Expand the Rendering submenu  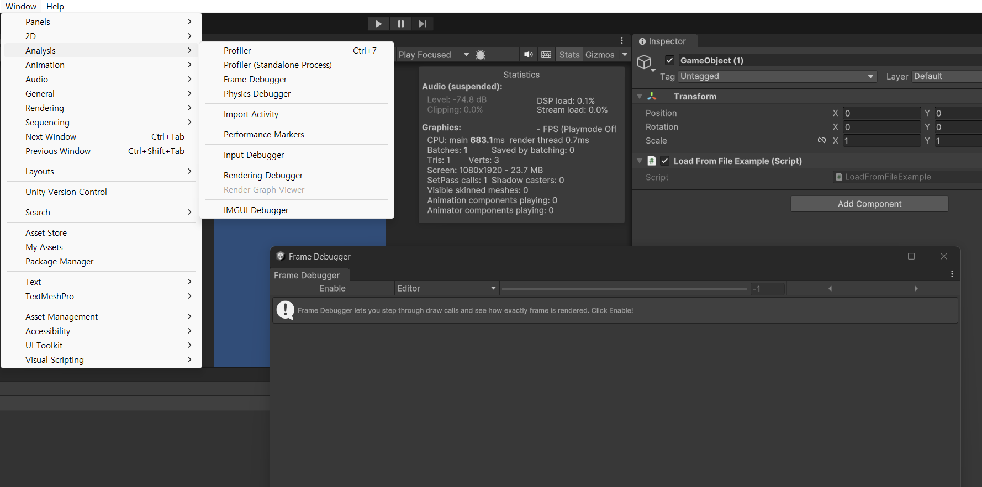tap(101, 108)
